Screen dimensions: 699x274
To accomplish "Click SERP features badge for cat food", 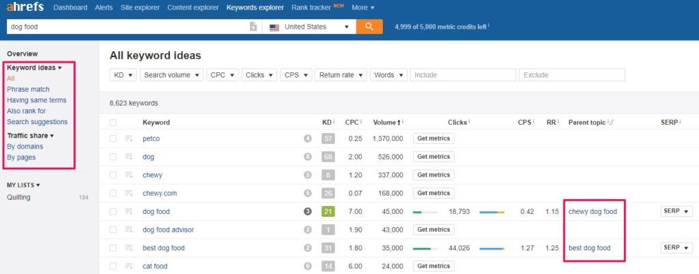I will click(308, 266).
